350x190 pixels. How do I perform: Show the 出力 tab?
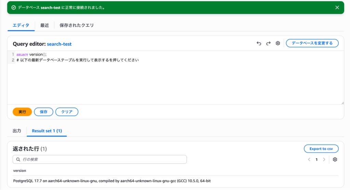click(x=17, y=131)
